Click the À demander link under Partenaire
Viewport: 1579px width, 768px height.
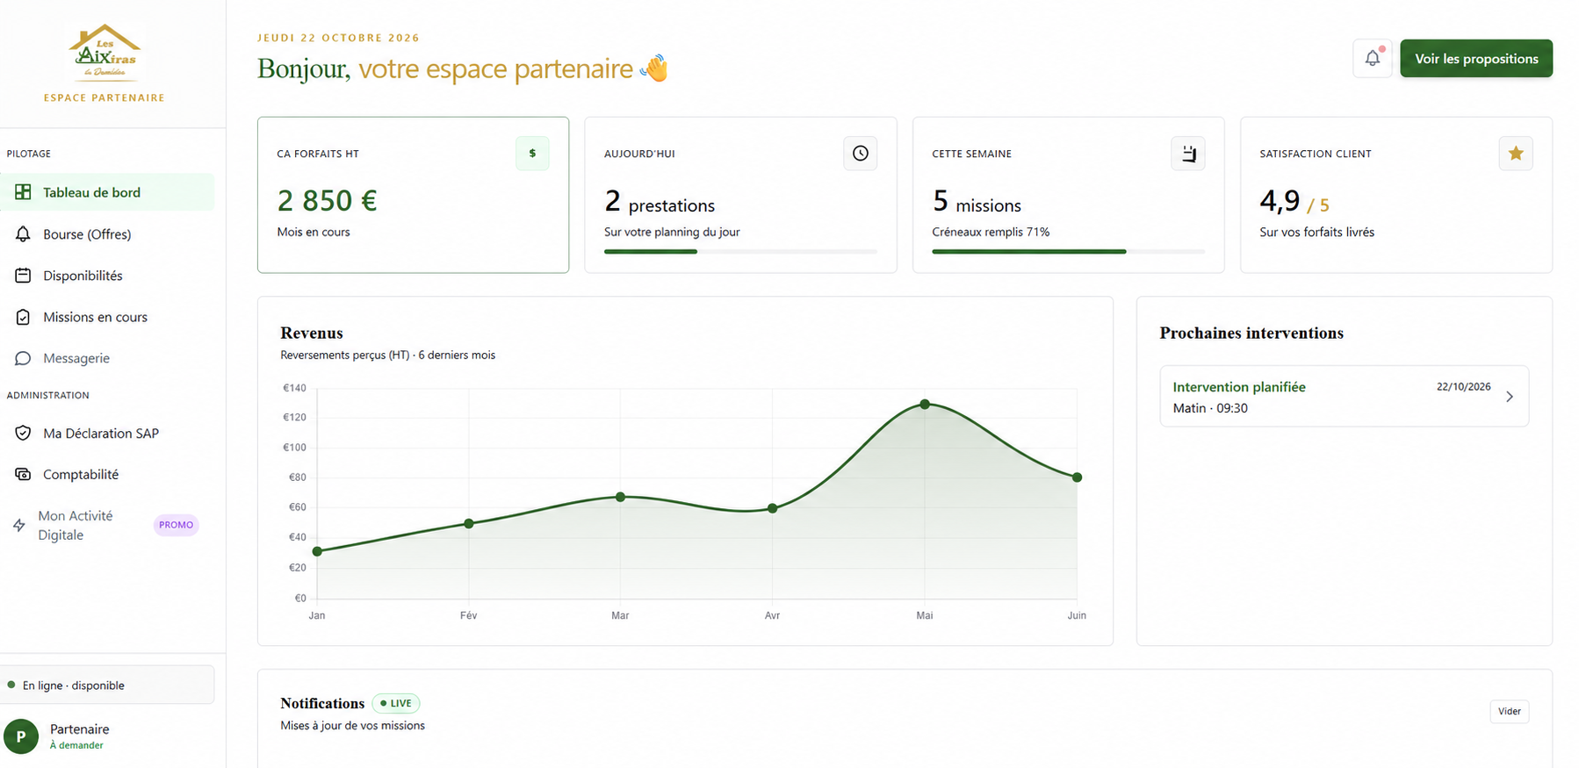(x=76, y=745)
